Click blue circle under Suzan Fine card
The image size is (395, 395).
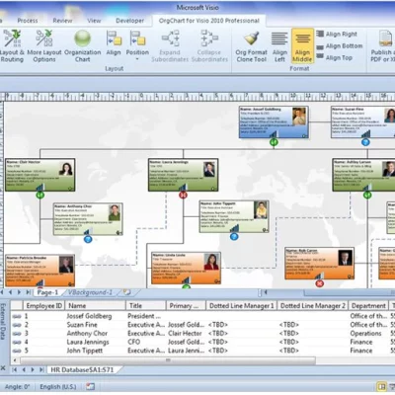365,142
